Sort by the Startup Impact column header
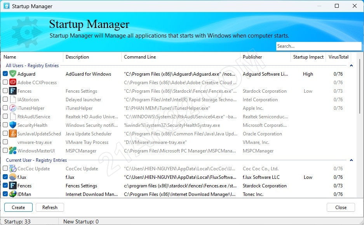The height and width of the screenshot is (225, 364). [x=308, y=57]
